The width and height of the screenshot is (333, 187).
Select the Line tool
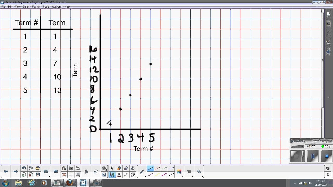tap(126, 175)
